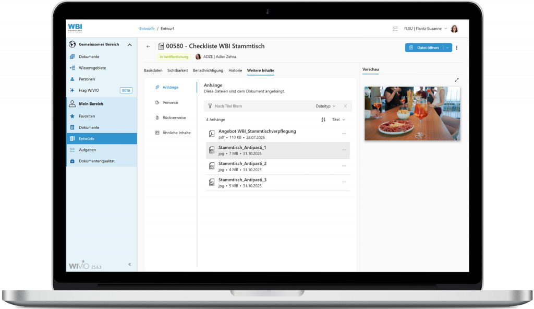Expand the Datei öffnen dropdown arrow
Screen dimensions: 534x309
(x=447, y=47)
